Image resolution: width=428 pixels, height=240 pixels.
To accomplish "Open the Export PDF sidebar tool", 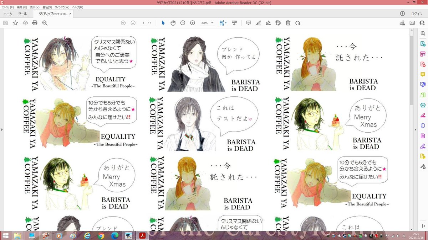I will (x=423, y=44).
